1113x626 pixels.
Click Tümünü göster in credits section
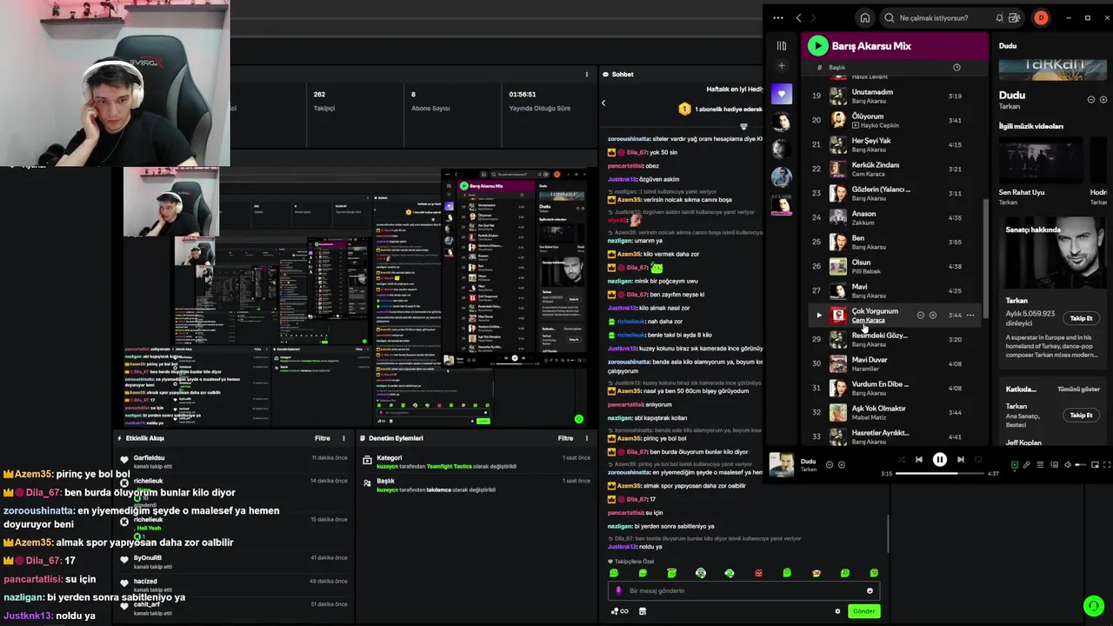(x=1078, y=389)
